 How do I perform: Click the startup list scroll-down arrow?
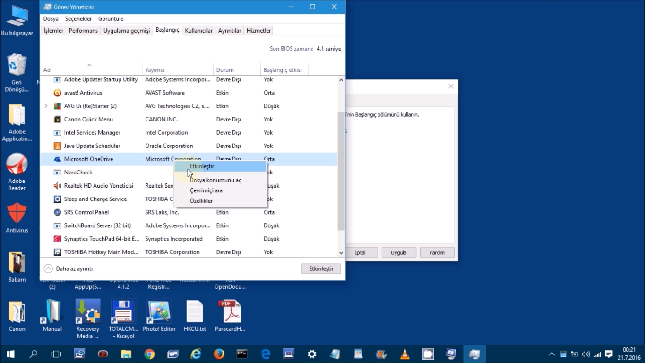[341, 253]
